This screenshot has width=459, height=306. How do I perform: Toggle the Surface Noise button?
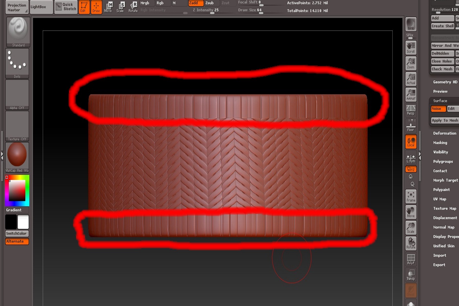[x=438, y=109]
